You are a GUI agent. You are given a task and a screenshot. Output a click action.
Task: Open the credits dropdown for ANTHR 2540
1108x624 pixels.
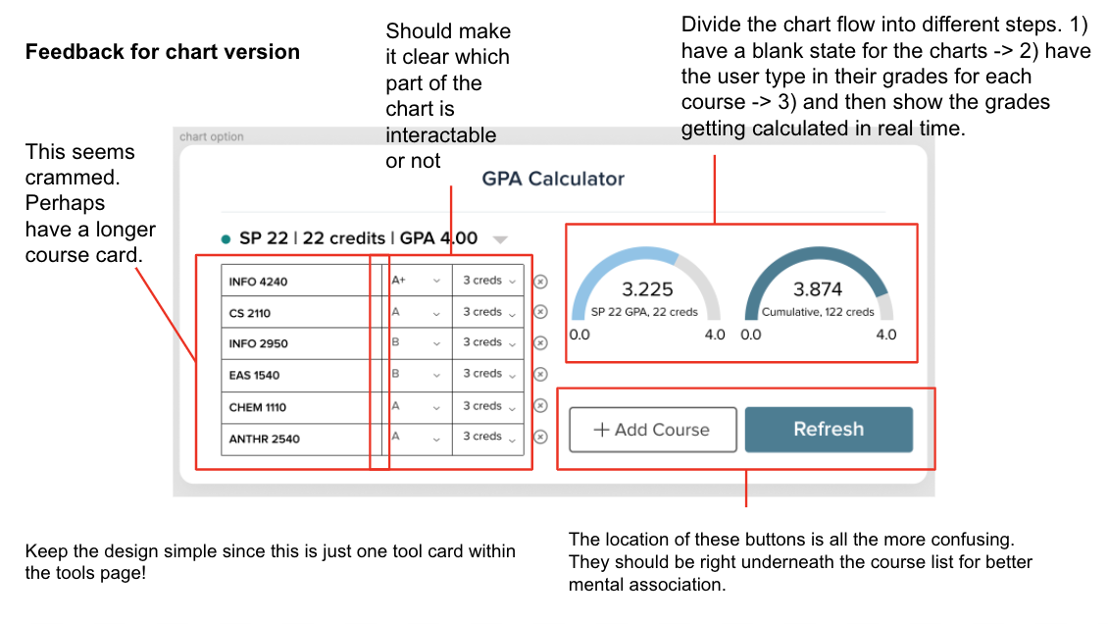pos(488,439)
